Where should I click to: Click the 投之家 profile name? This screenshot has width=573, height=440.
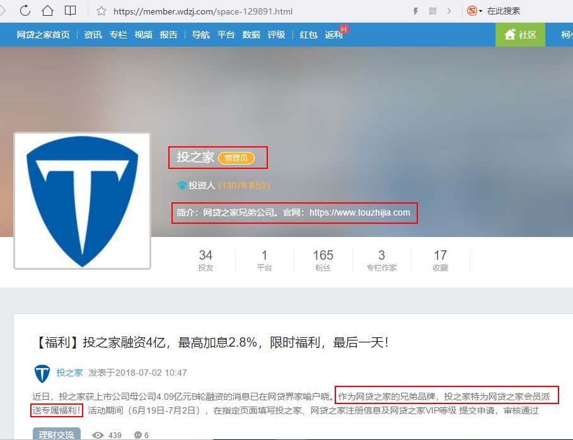195,157
